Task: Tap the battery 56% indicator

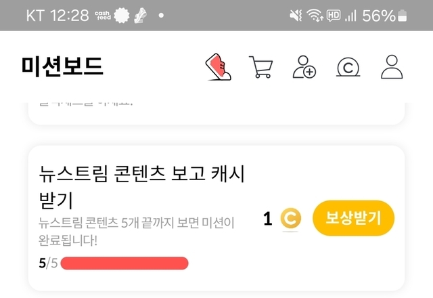Action: click(385, 15)
